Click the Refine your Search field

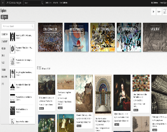tap(18, 26)
